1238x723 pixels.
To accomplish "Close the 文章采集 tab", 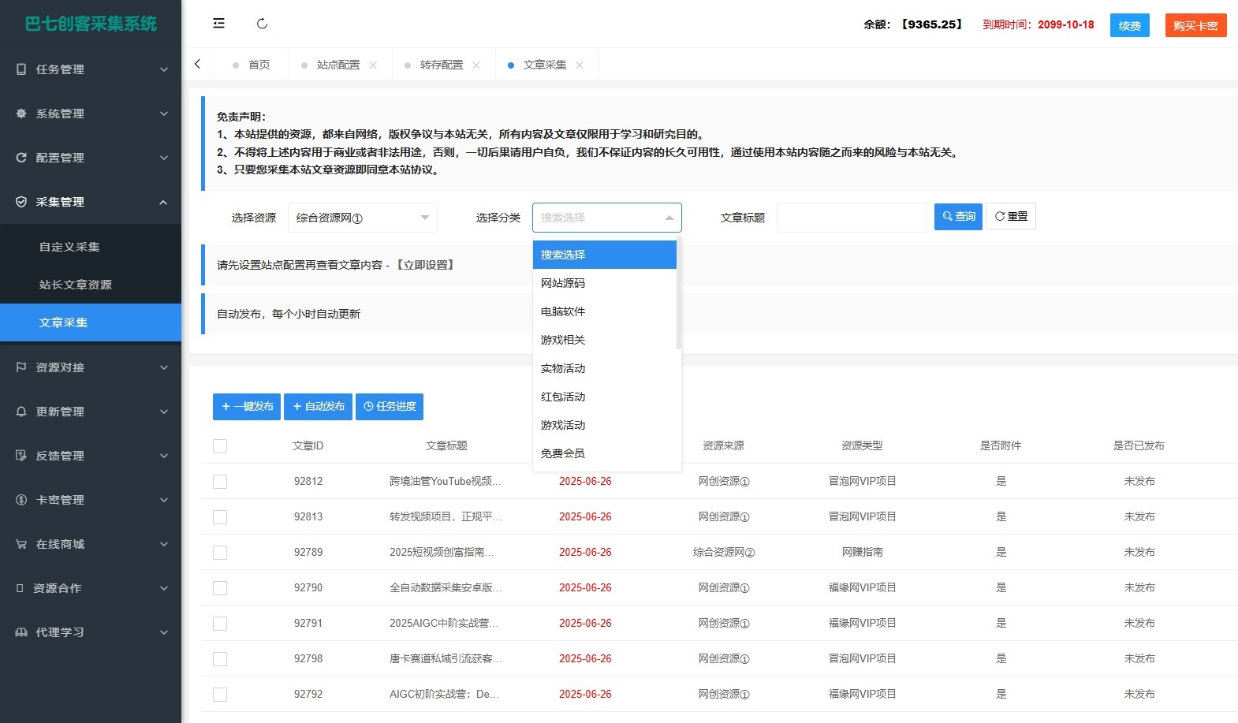I will pos(580,65).
